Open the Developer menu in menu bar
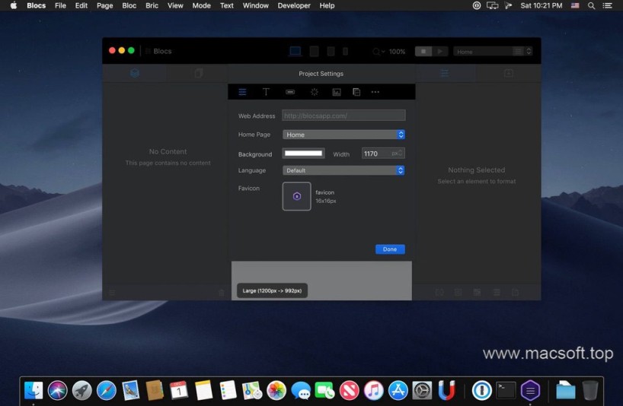The image size is (623, 406). coord(293,5)
